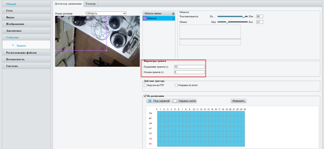Open Безопасность in the left menu
324x149 pixels.
coord(25,59)
